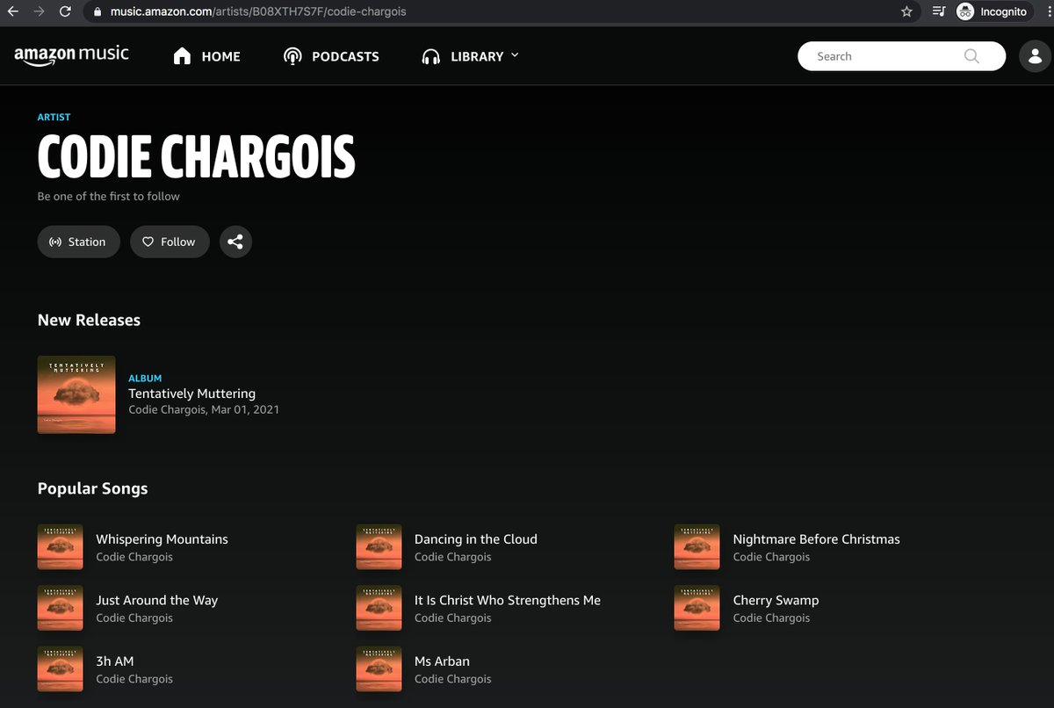The height and width of the screenshot is (708, 1054).
Task: Open the PODCASTS tab
Action: (x=331, y=56)
